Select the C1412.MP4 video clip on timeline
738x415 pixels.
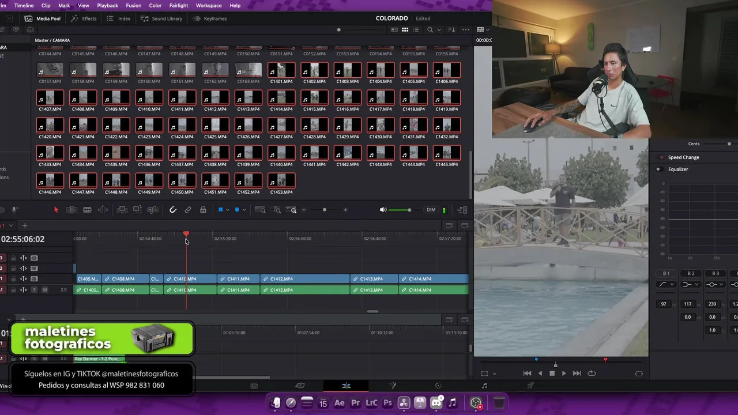(305, 279)
